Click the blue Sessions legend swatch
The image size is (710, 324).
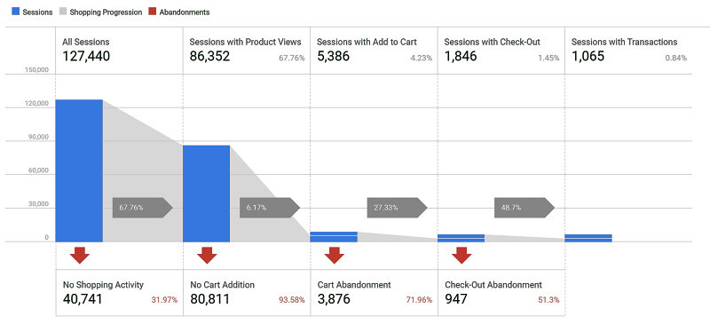(x=15, y=12)
